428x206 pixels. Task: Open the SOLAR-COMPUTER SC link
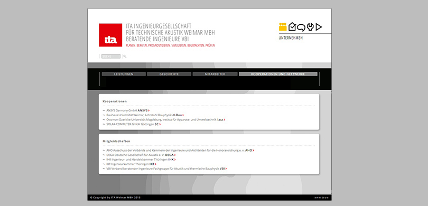tap(134, 124)
